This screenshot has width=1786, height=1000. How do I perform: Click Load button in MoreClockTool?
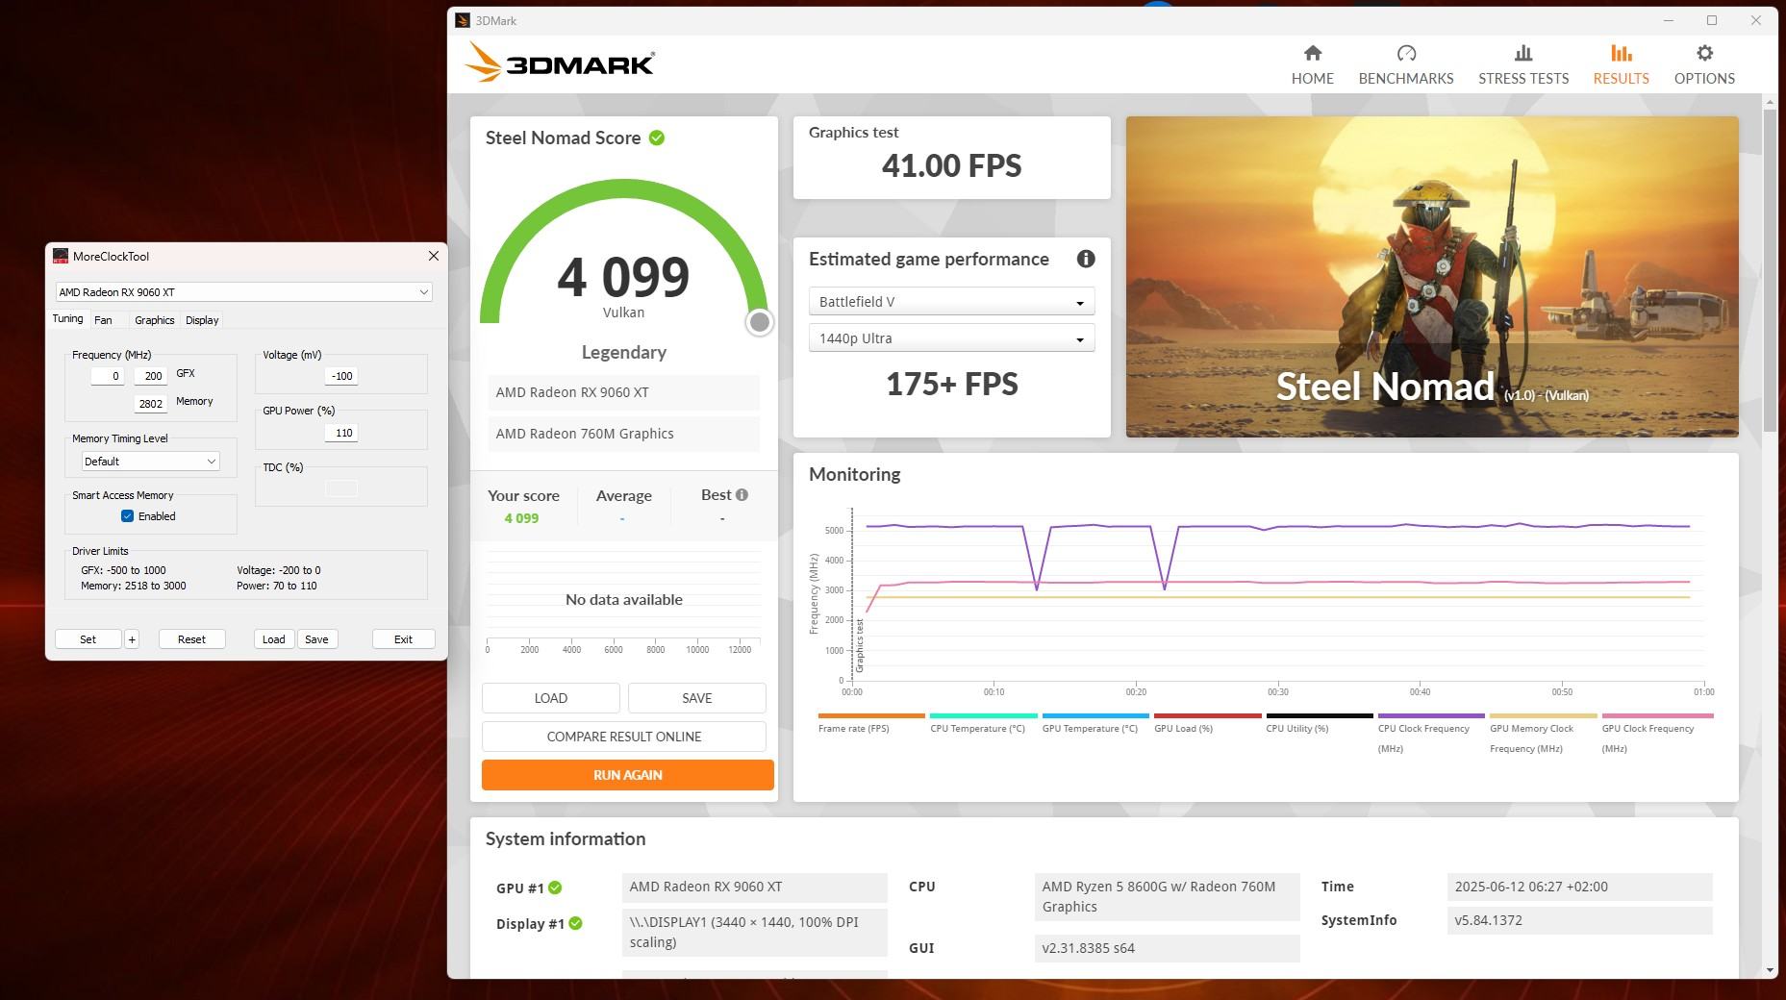274,639
